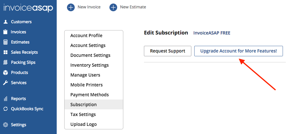
Task: Click the Customers person icon
Action: (x=5, y=22)
